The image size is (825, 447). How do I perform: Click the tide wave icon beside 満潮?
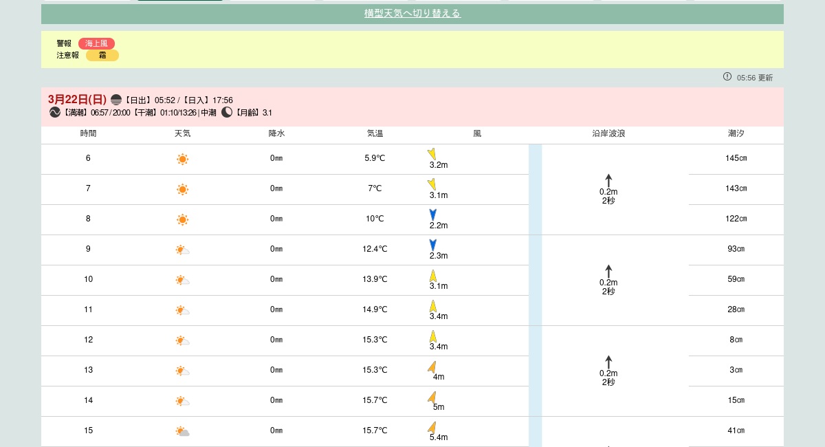tap(54, 112)
